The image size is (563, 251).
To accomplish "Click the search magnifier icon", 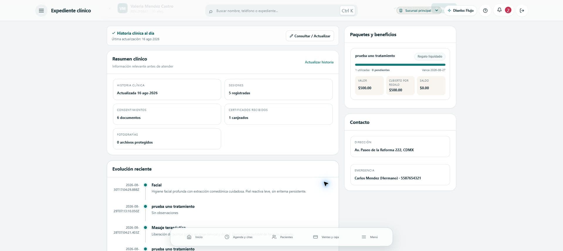I will pyautogui.click(x=211, y=11).
